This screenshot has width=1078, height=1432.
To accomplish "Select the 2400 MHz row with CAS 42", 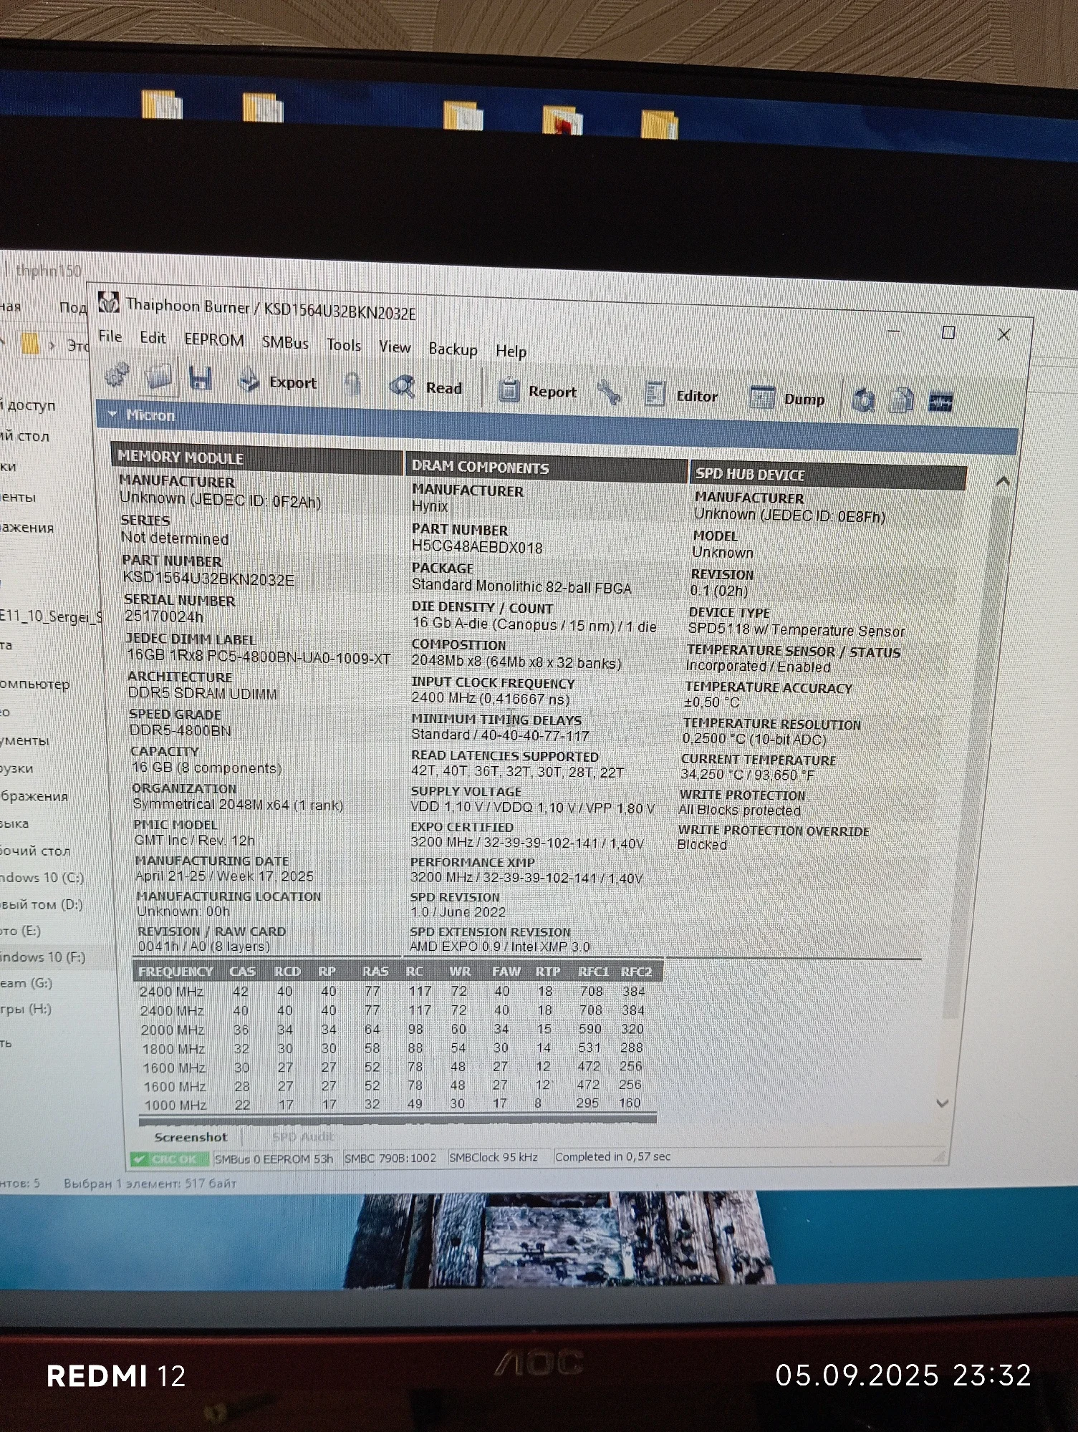I will point(392,991).
